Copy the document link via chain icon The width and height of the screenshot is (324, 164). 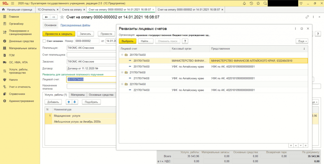click(x=307, y=17)
